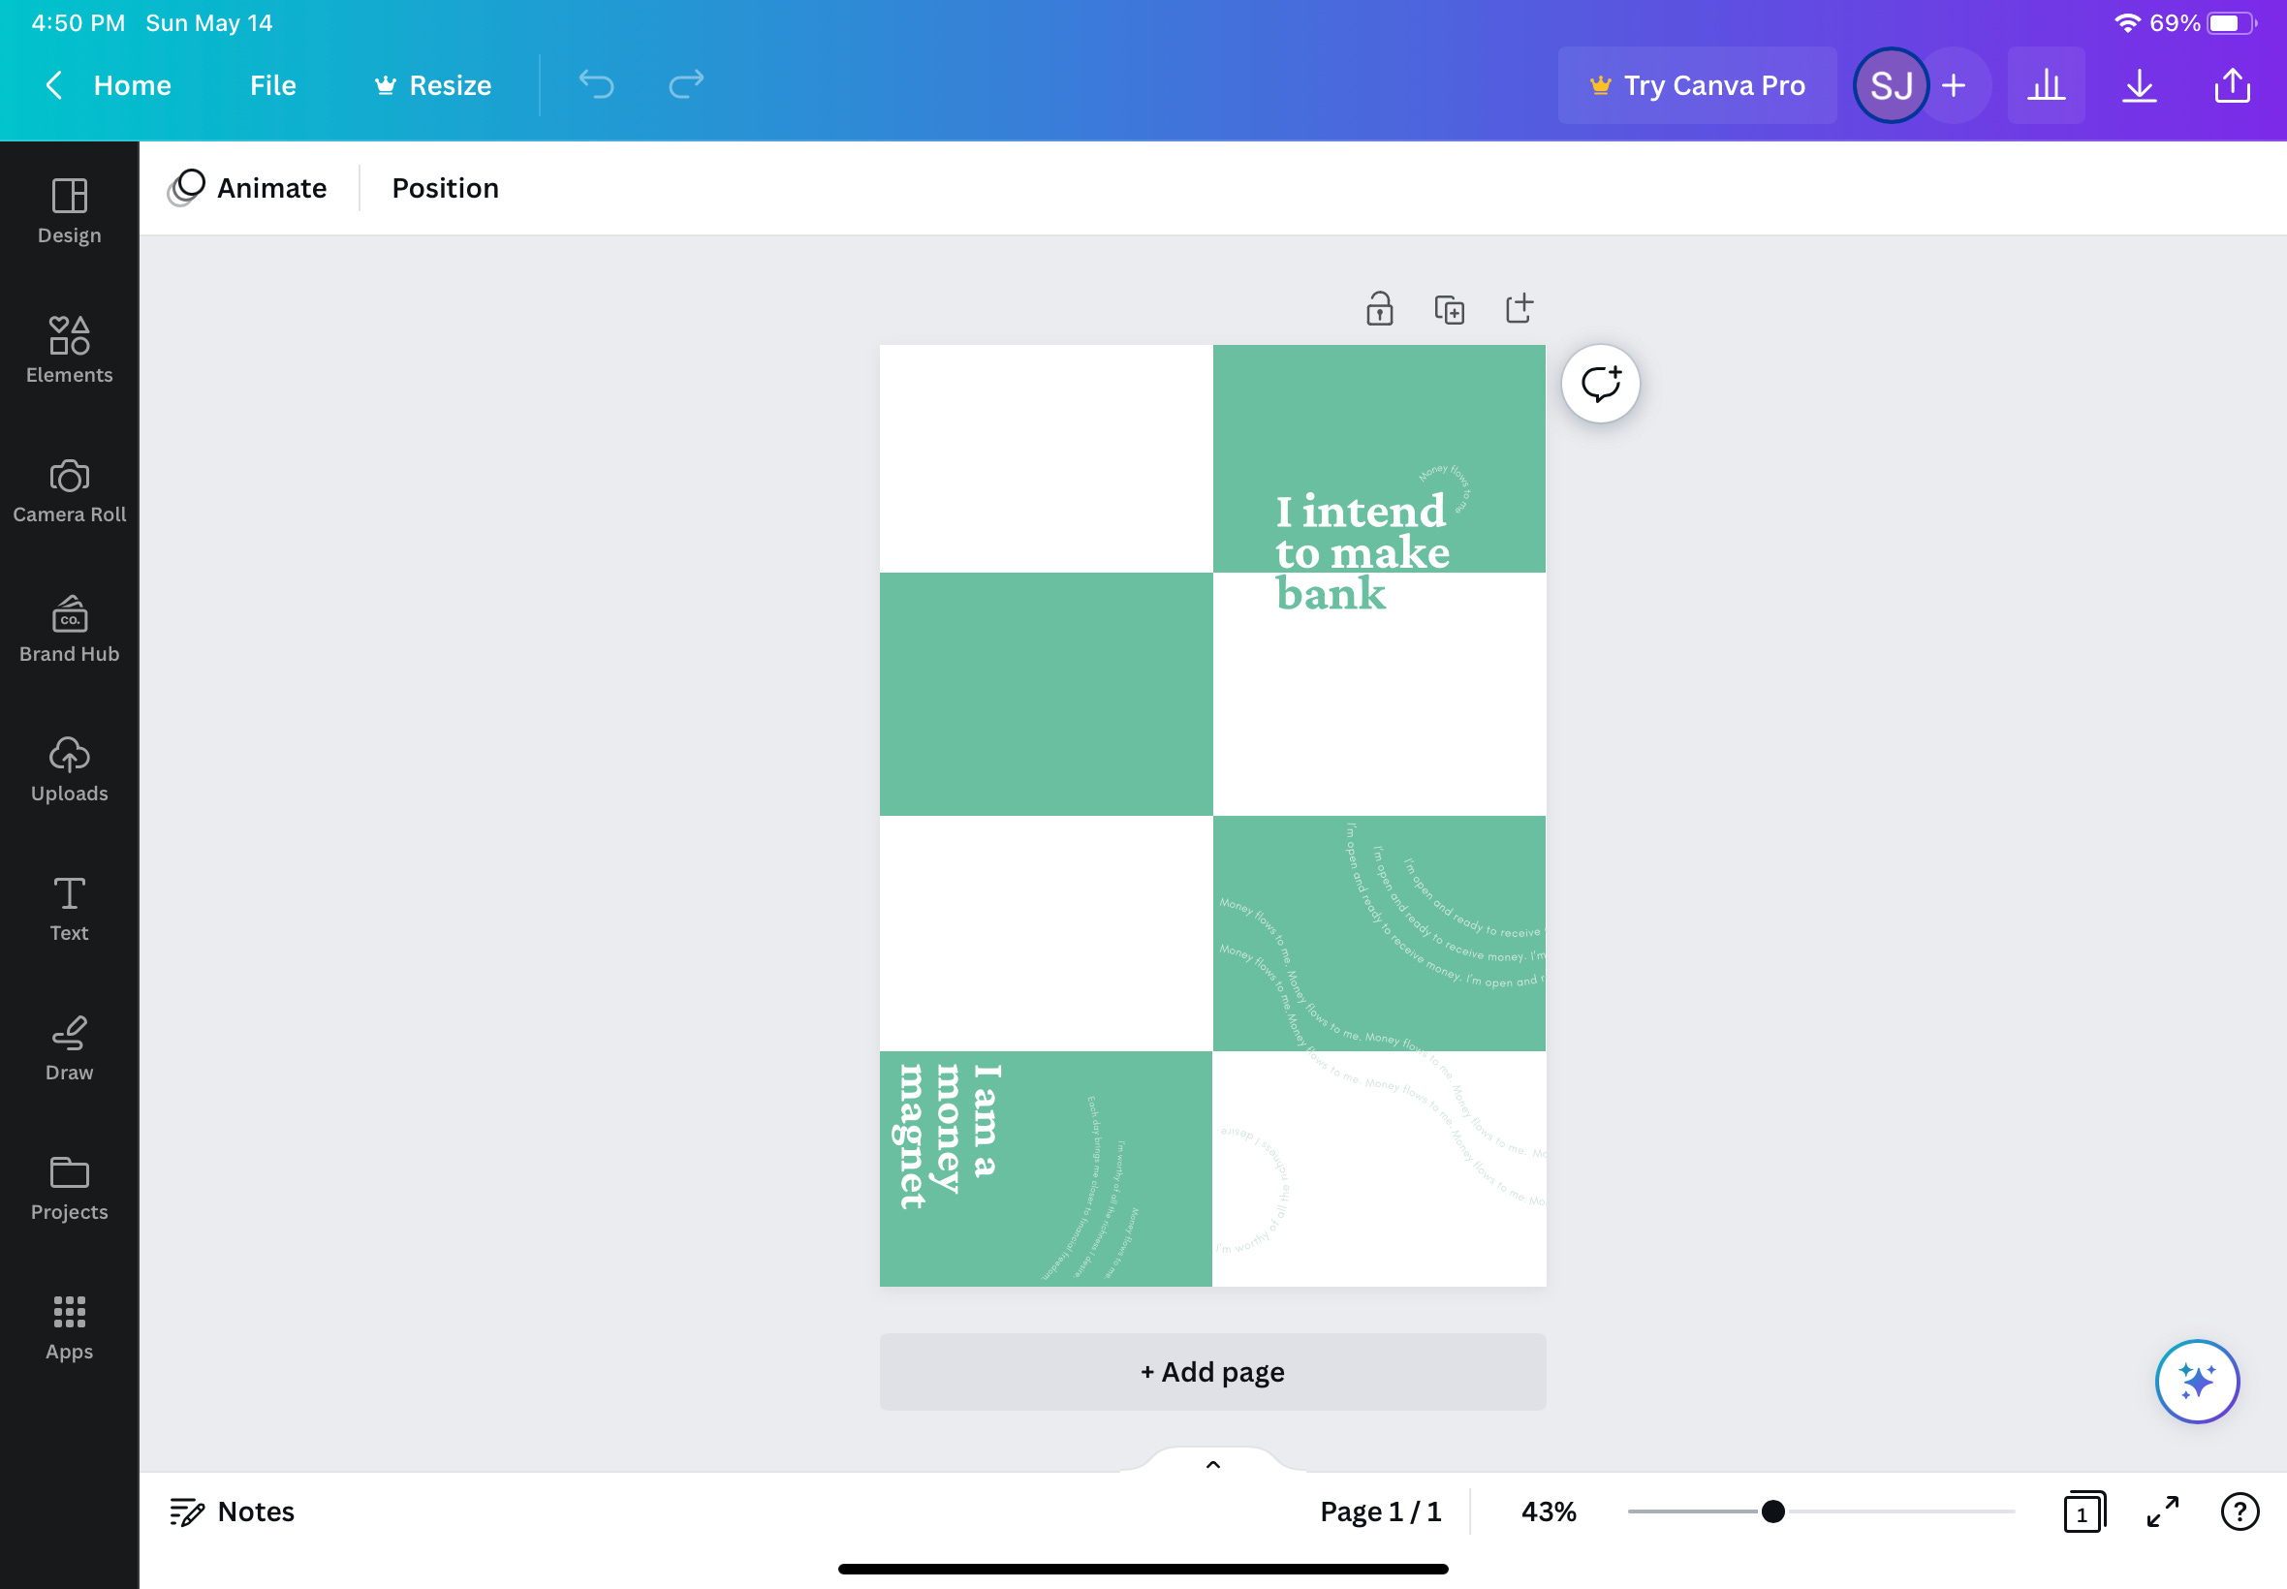Image resolution: width=2287 pixels, height=1589 pixels.
Task: Toggle grid view of pages
Action: pos(2083,1511)
